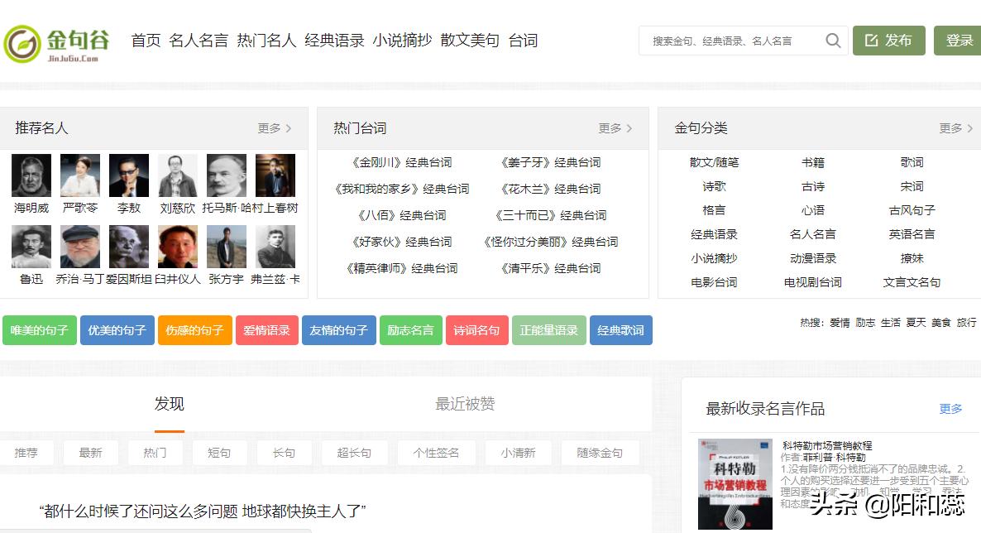Open the 小说摘抄 navigation menu item
The image size is (981, 533).
point(404,40)
